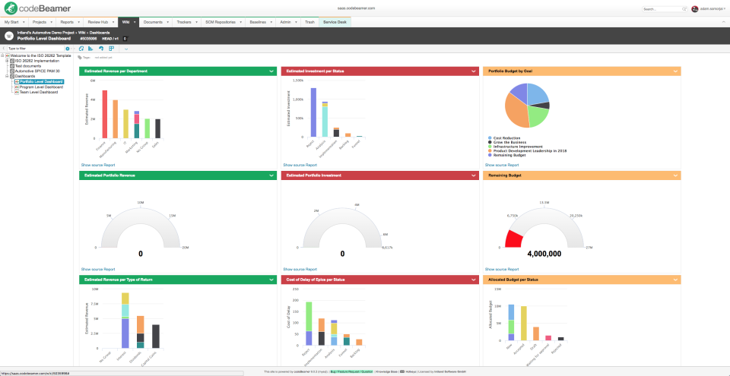Click the user avatar picture
This screenshot has height=376, width=730.
click(x=694, y=8)
